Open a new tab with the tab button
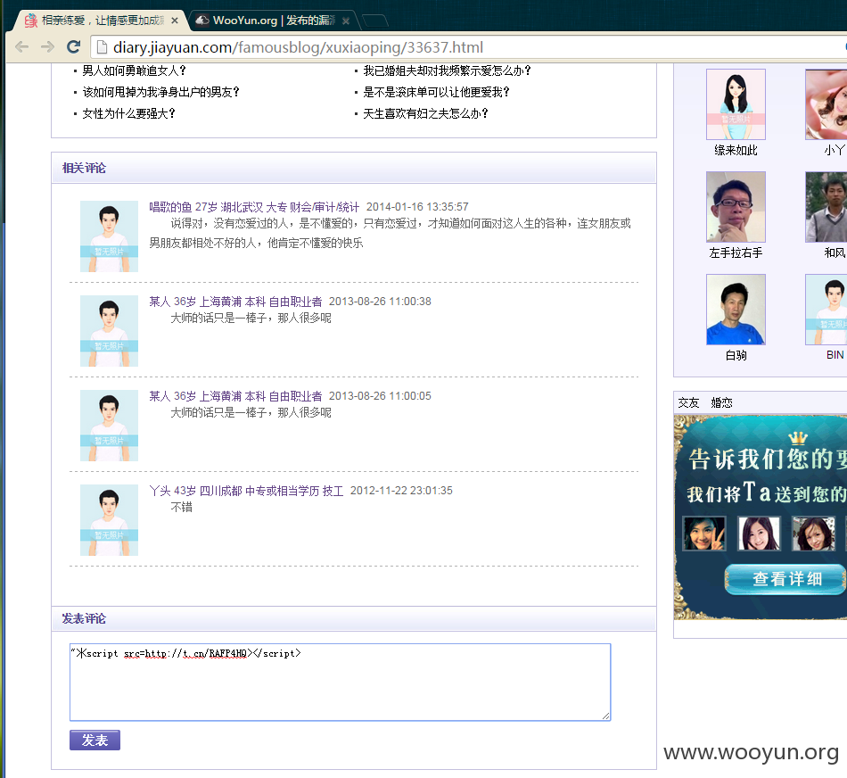847x778 pixels. (374, 21)
